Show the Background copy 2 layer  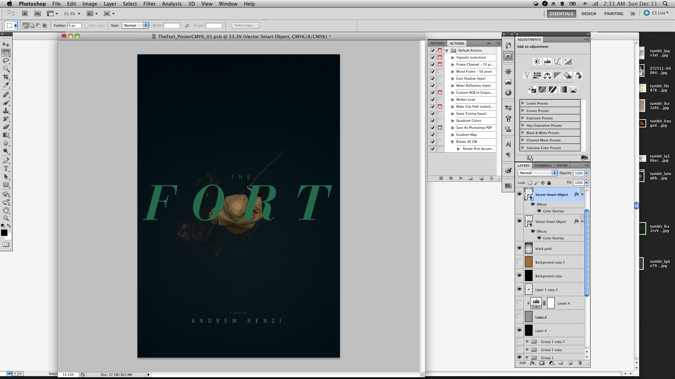[519, 262]
